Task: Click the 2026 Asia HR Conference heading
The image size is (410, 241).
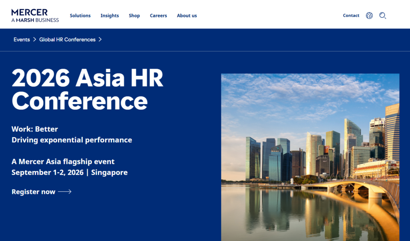Action: [x=87, y=89]
